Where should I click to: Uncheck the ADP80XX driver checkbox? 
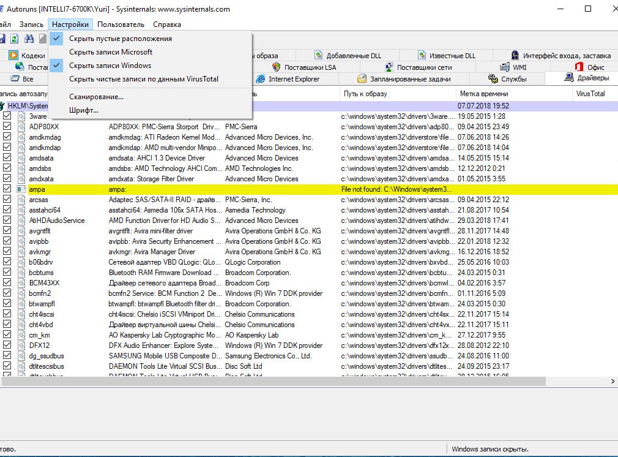(7, 126)
